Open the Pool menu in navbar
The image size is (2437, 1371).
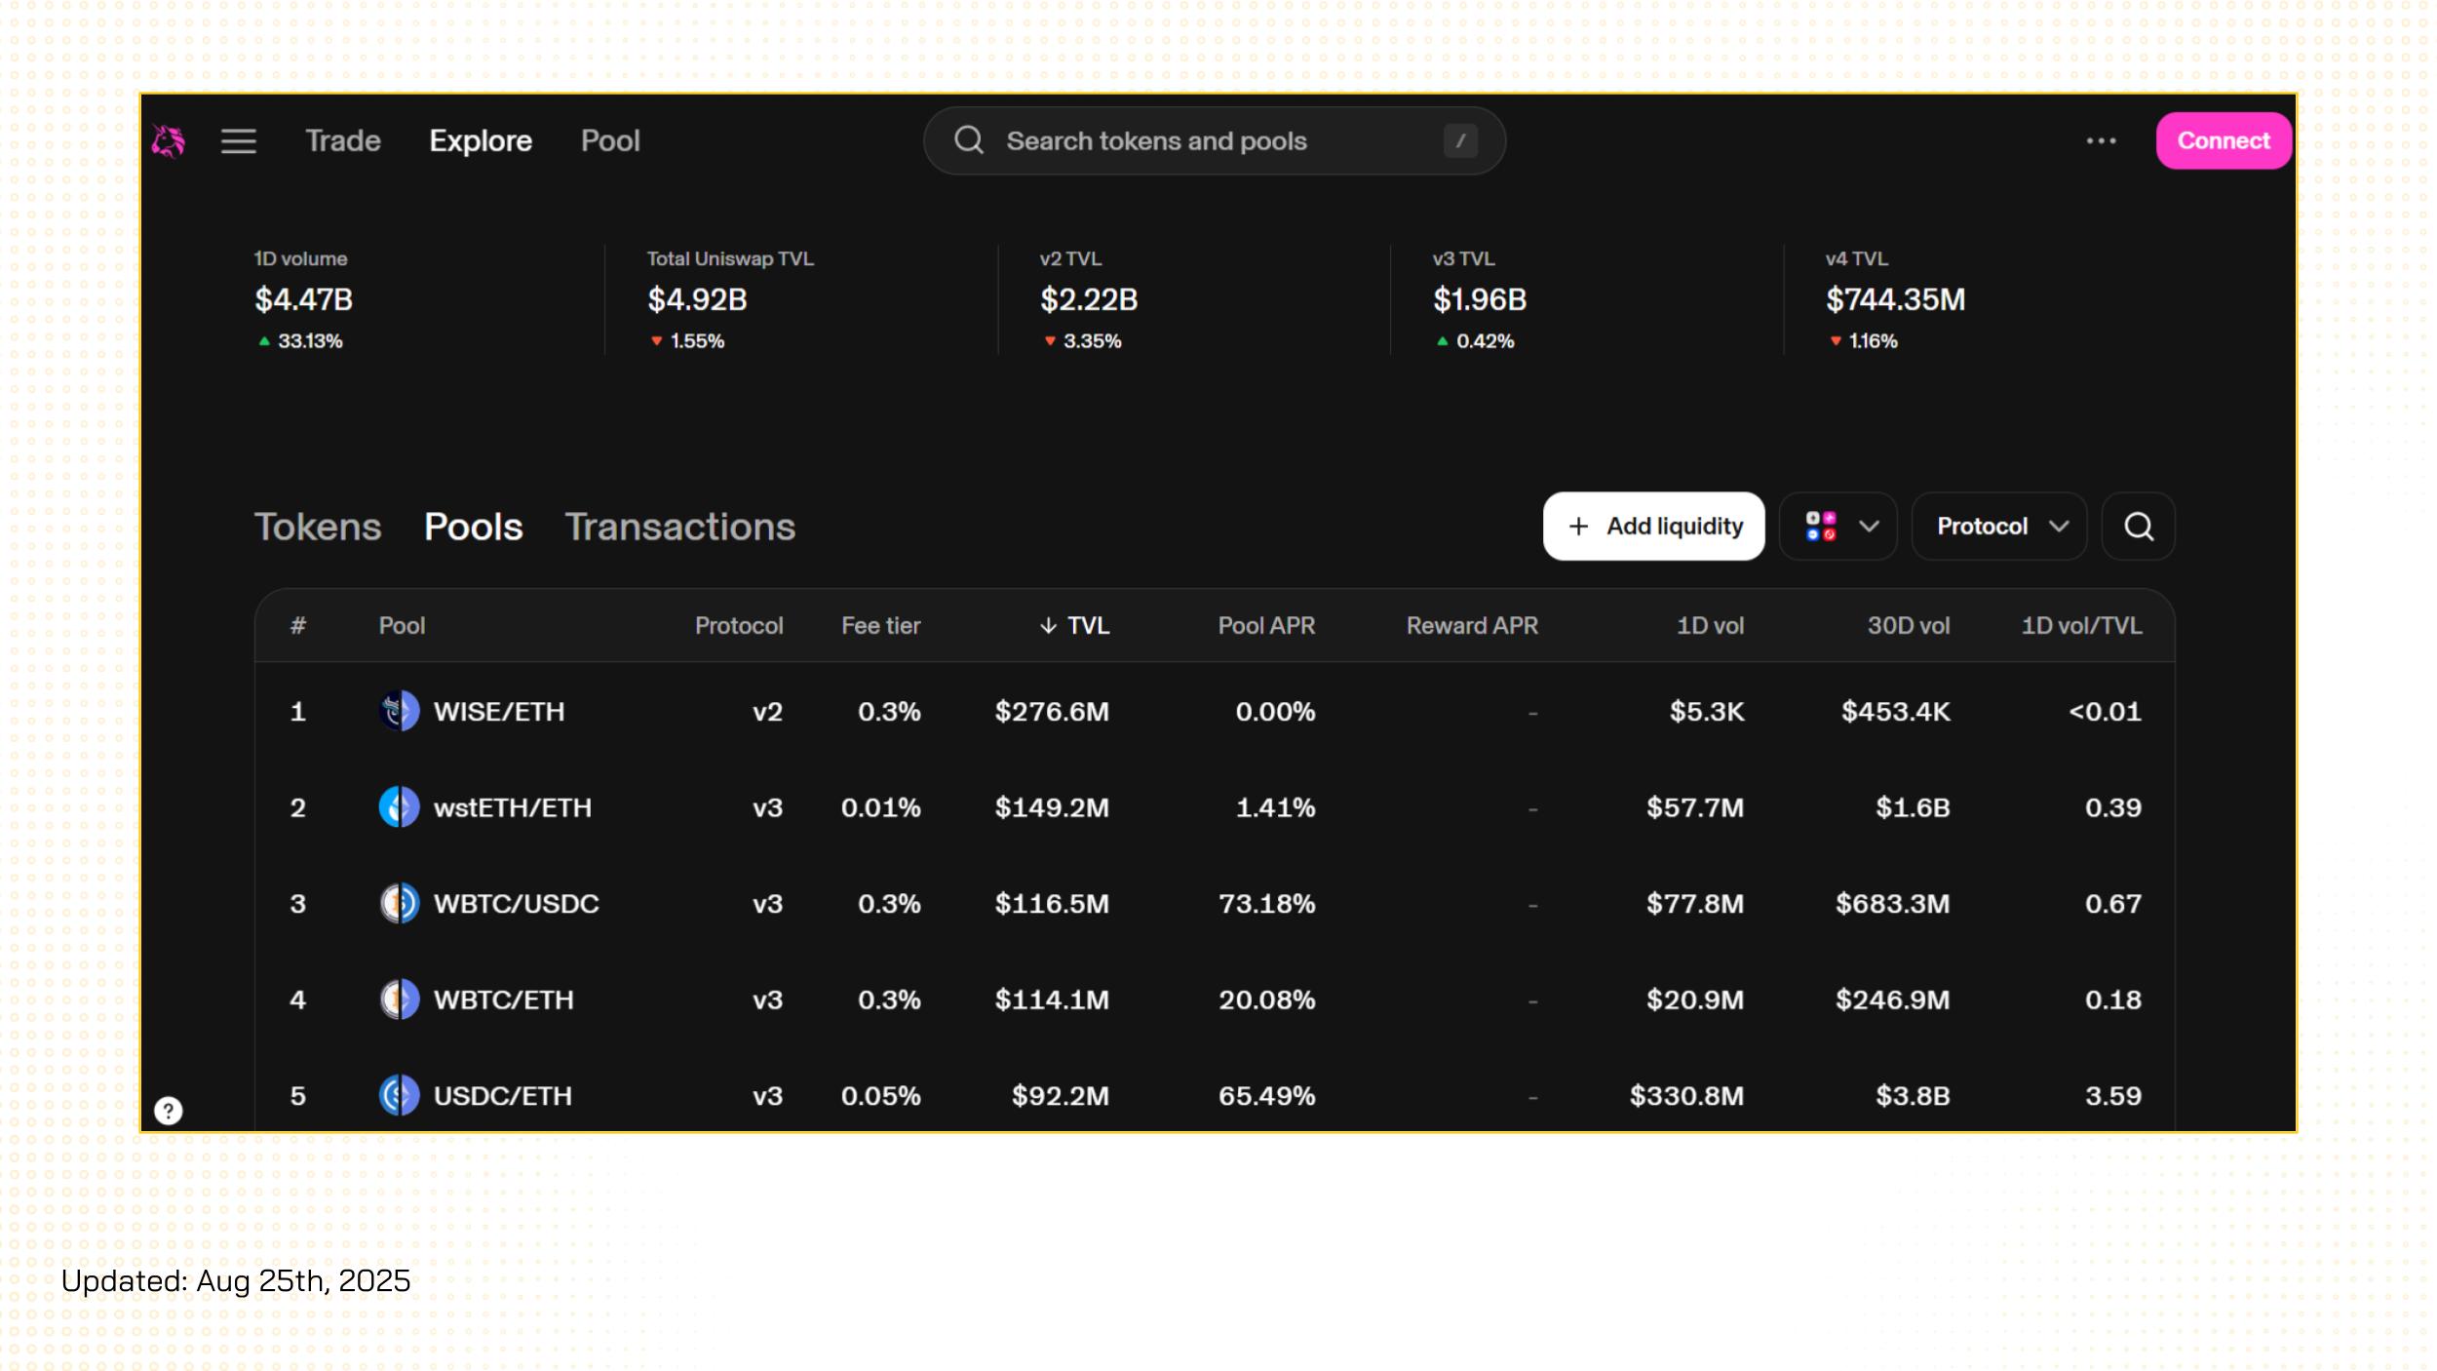(610, 141)
